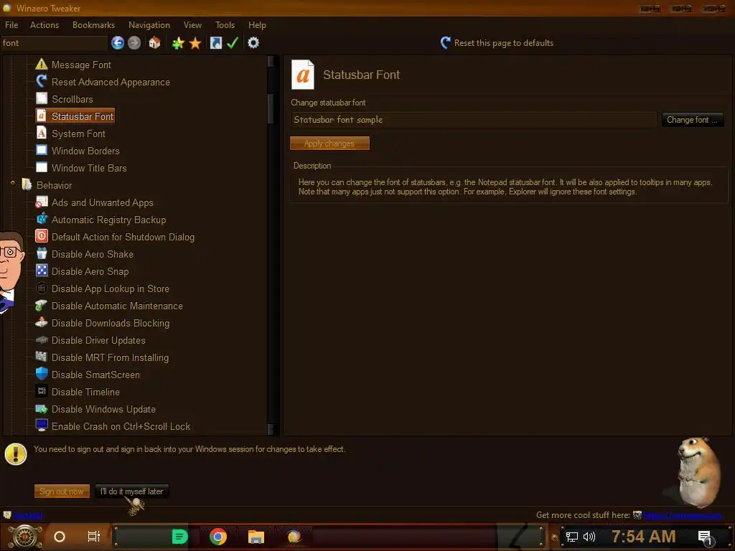The width and height of the screenshot is (735, 551).
Task: Click the search box containing 'font'
Action: 54,43
